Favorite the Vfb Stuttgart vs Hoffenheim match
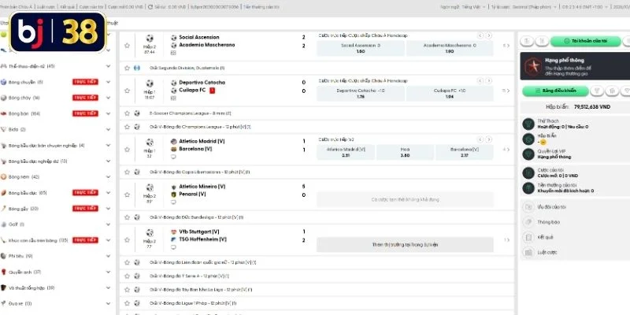Viewport: 630px width, 315px height. (x=127, y=240)
